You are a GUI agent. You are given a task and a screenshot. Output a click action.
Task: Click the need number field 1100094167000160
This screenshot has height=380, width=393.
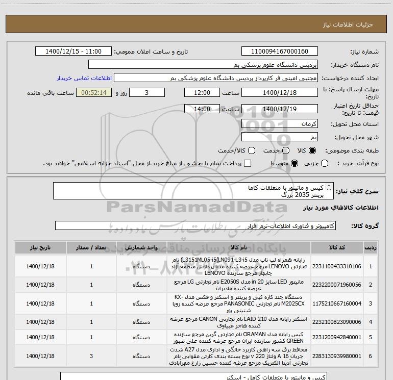click(x=280, y=52)
